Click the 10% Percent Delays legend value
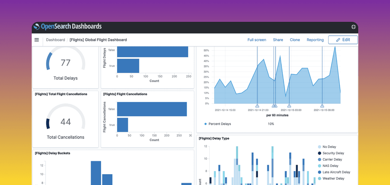 click(x=271, y=124)
